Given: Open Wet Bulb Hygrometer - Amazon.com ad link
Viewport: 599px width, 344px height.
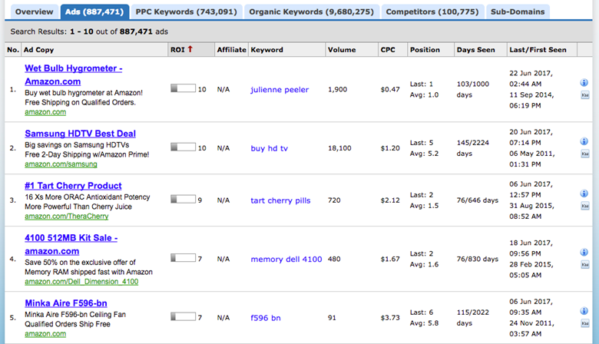Looking at the screenshot, I should click(x=74, y=74).
